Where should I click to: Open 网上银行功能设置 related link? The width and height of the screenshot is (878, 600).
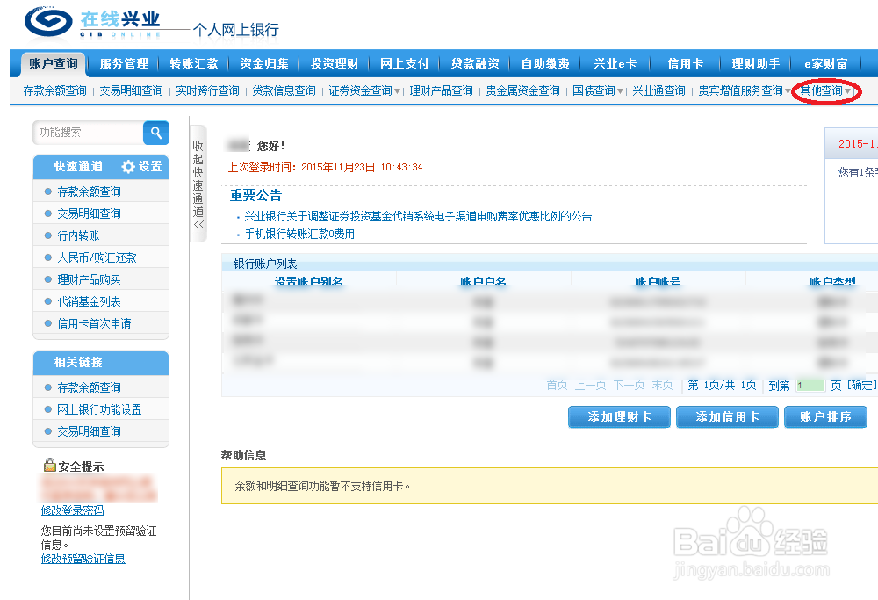click(x=99, y=409)
